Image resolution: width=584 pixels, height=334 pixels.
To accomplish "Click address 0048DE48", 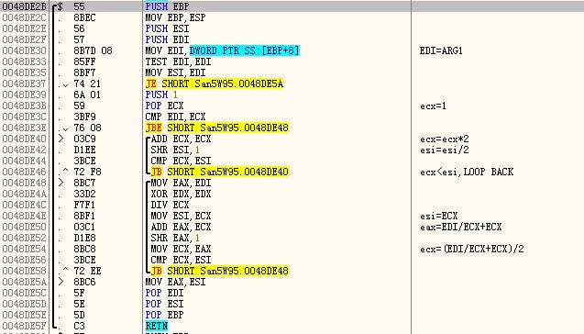I will pos(24,183).
